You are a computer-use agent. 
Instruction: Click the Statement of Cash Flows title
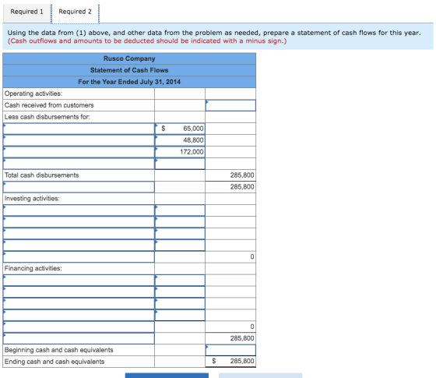point(129,70)
